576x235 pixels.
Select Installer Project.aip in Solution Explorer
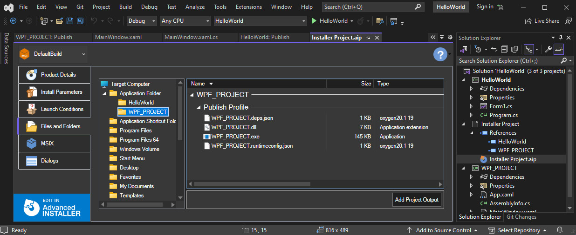(513, 159)
